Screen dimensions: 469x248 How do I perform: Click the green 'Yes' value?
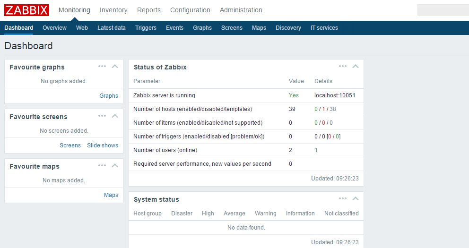coord(294,95)
